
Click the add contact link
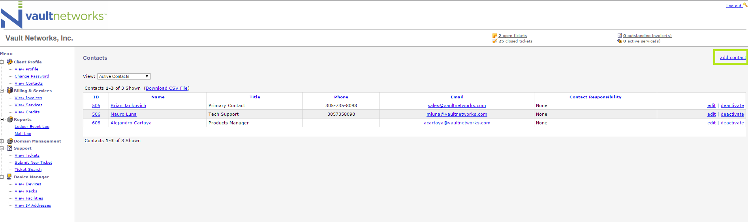point(733,57)
